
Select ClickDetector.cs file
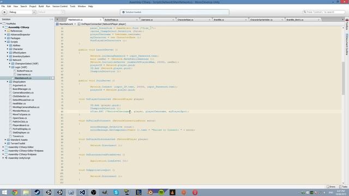pos(21,96)
